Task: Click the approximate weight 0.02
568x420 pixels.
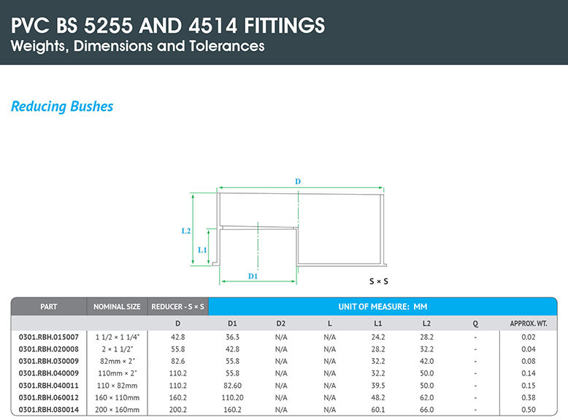Action: coord(529,337)
